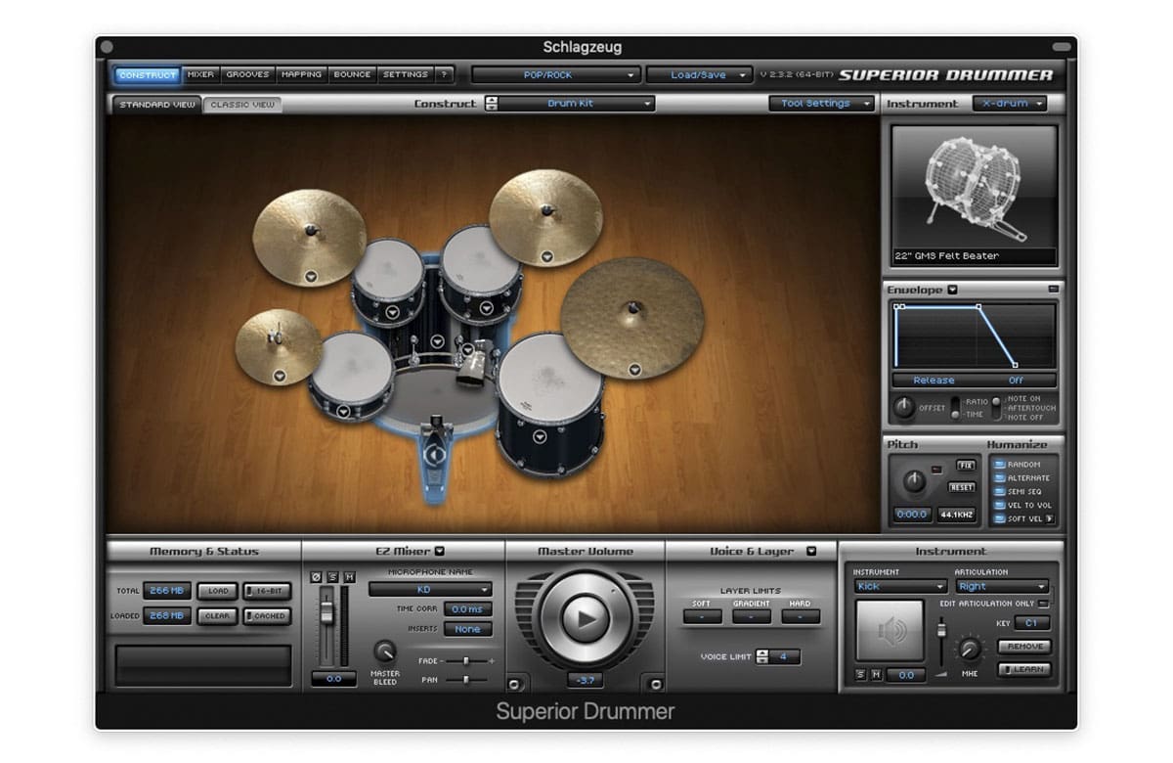Click the Master Volume play knob

tap(585, 618)
